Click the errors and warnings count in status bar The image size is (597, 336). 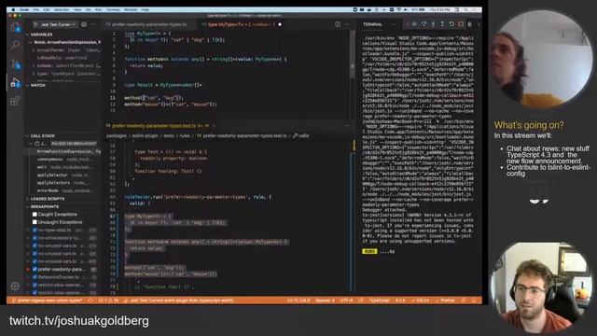tap(108, 301)
